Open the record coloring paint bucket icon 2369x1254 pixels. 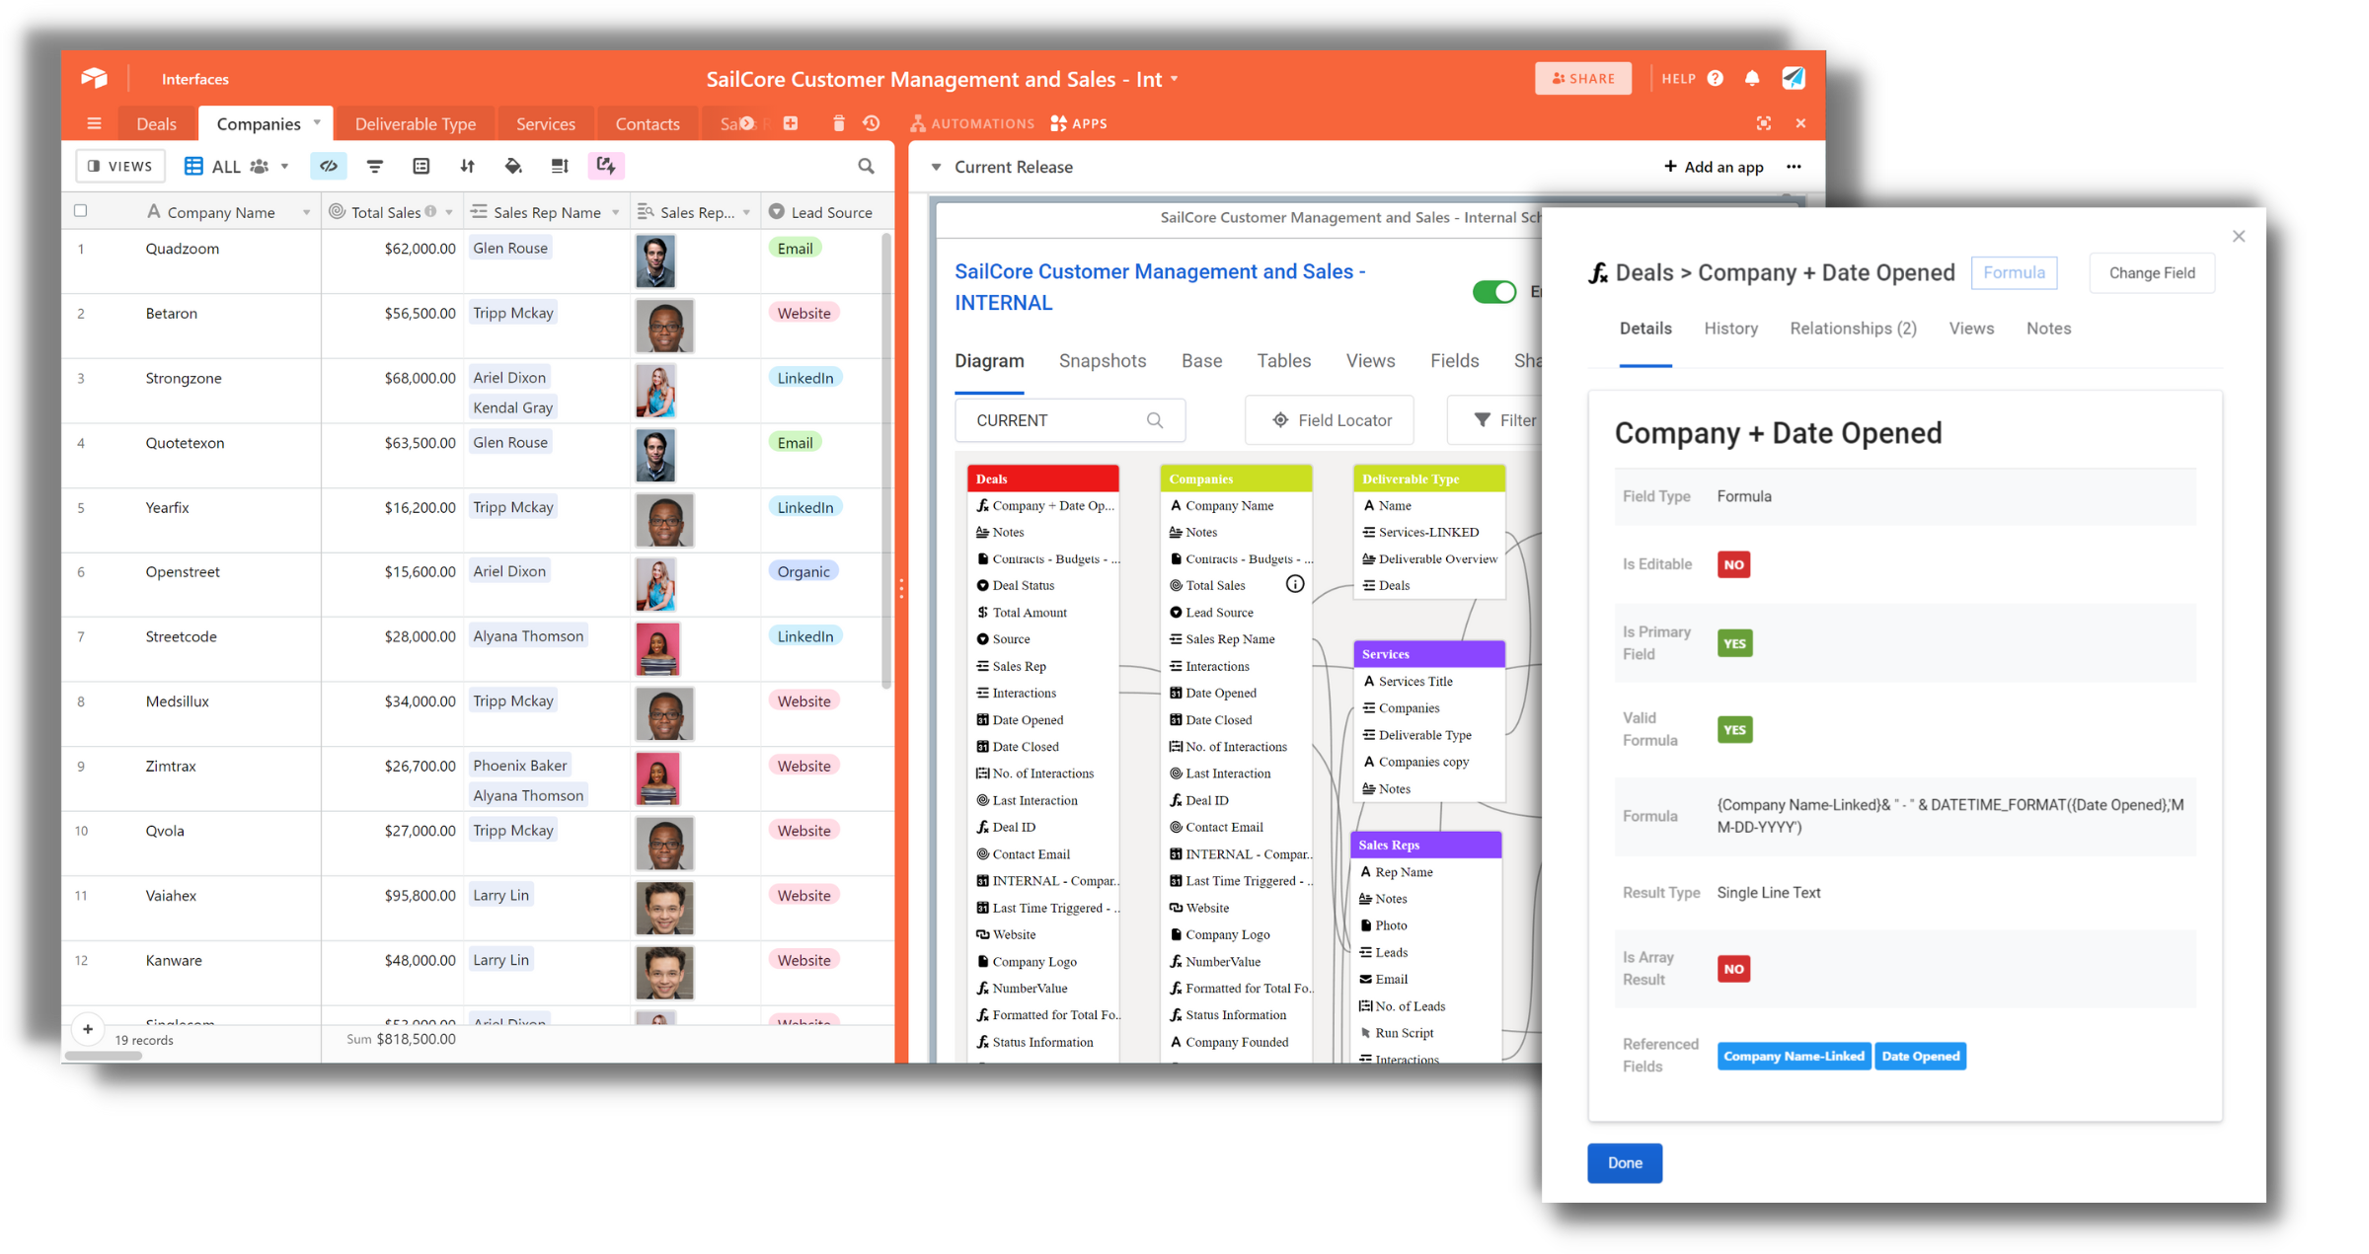point(514,166)
